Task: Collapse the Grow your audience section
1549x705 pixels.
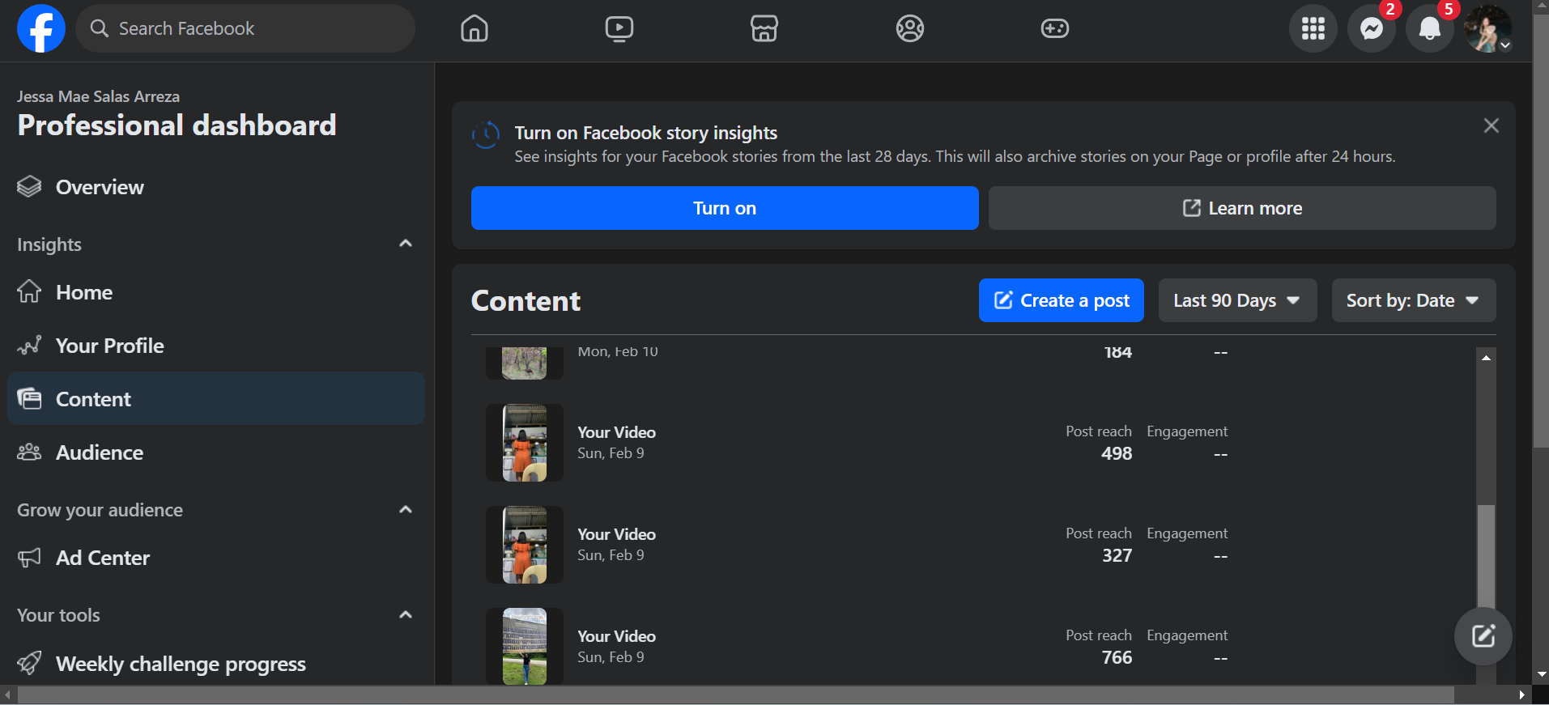Action: coord(406,510)
